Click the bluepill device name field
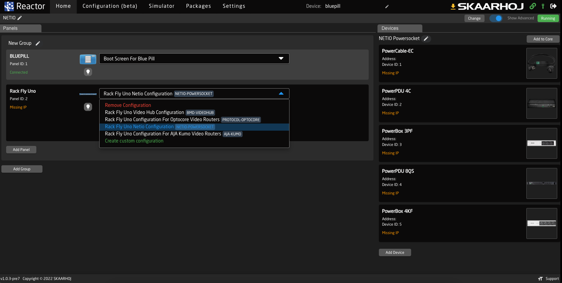Image resolution: width=562 pixels, height=283 pixels. point(333,6)
